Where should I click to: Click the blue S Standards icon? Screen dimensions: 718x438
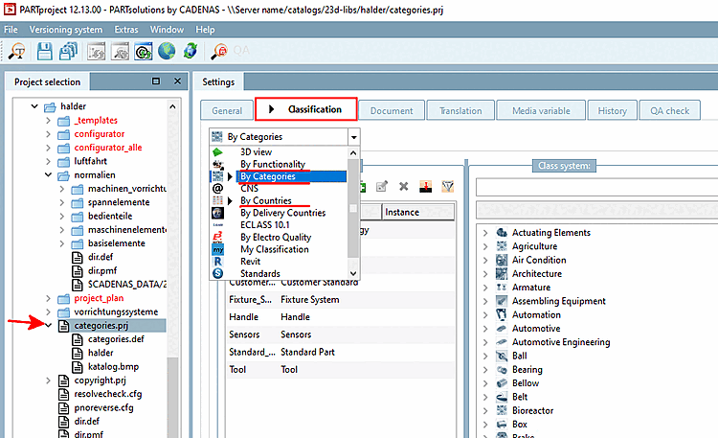tap(218, 273)
